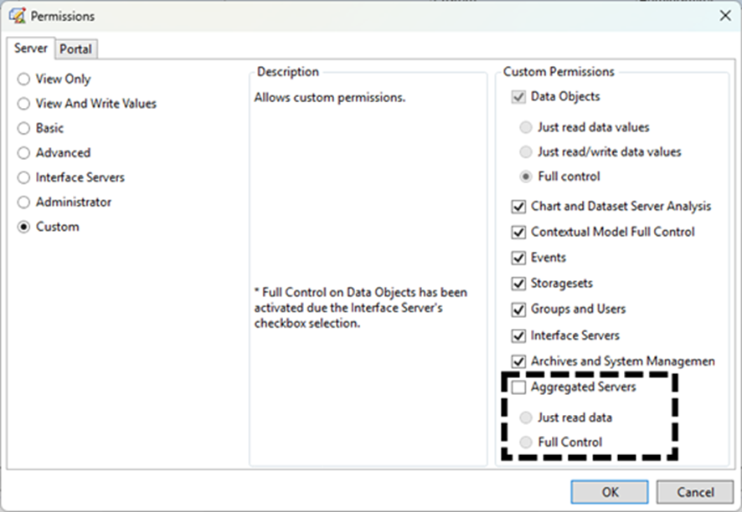Select the View Only radio option
Screen dimensions: 742x512
23,79
